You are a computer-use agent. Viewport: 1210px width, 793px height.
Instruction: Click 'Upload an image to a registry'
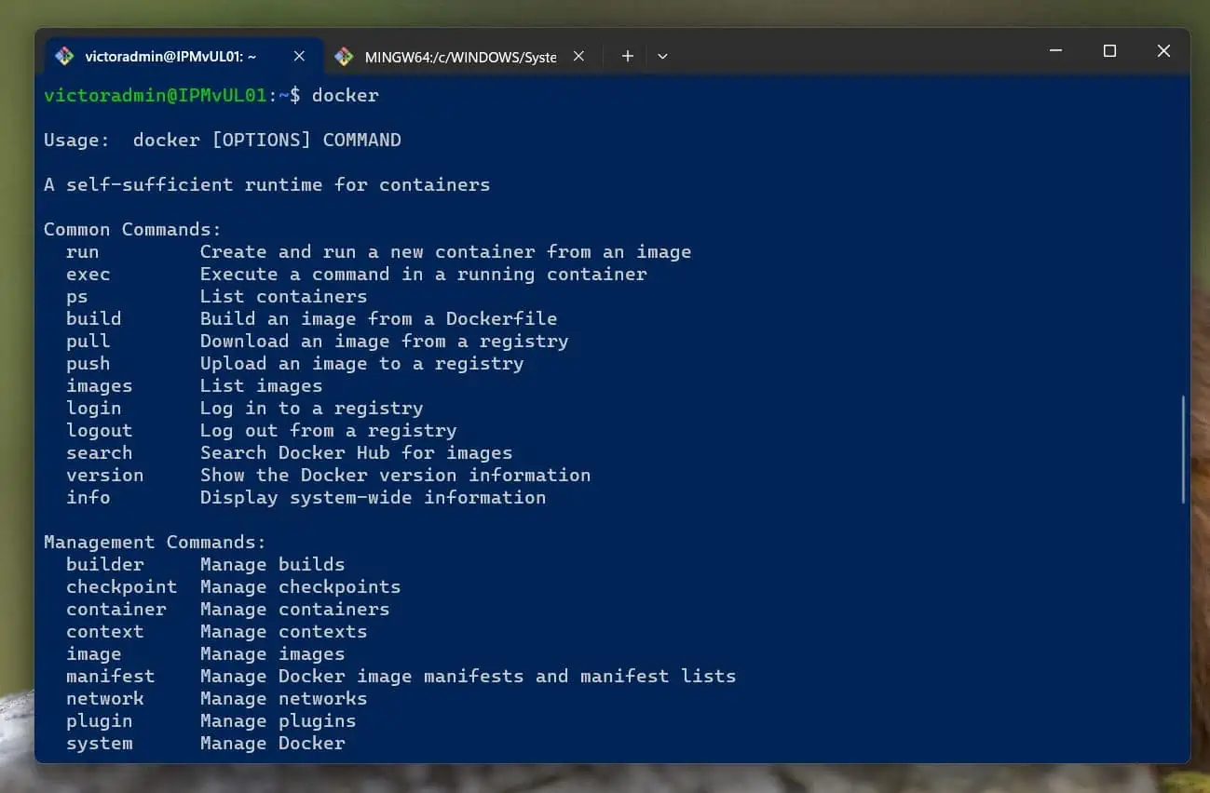[362, 363]
